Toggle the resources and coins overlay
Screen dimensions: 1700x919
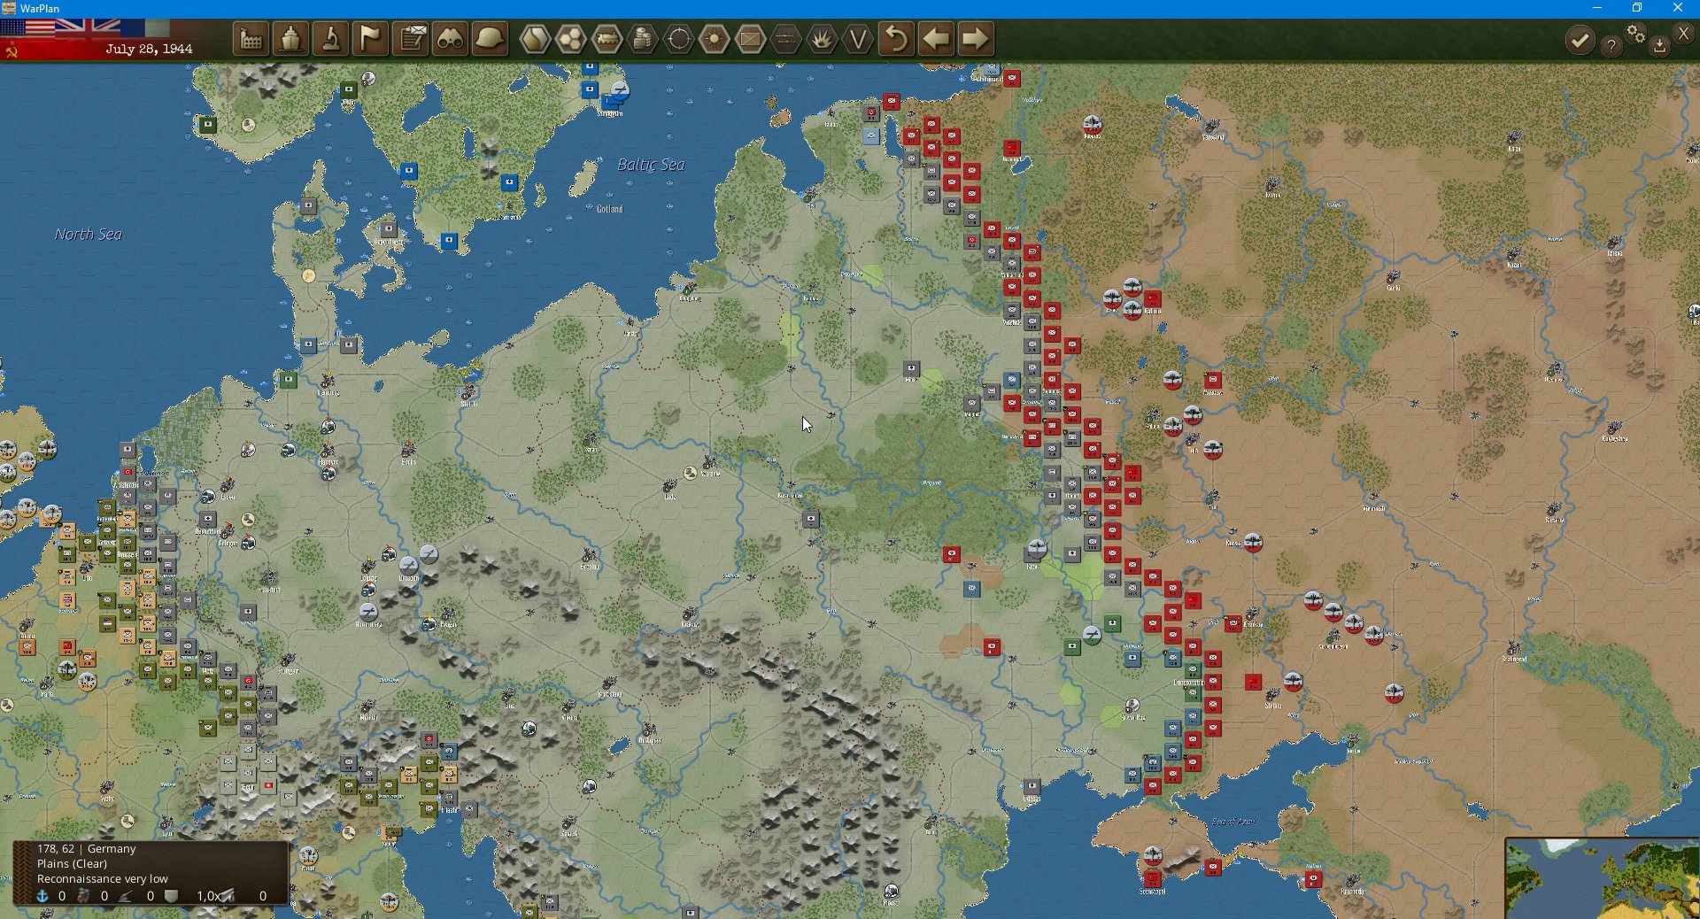click(643, 40)
